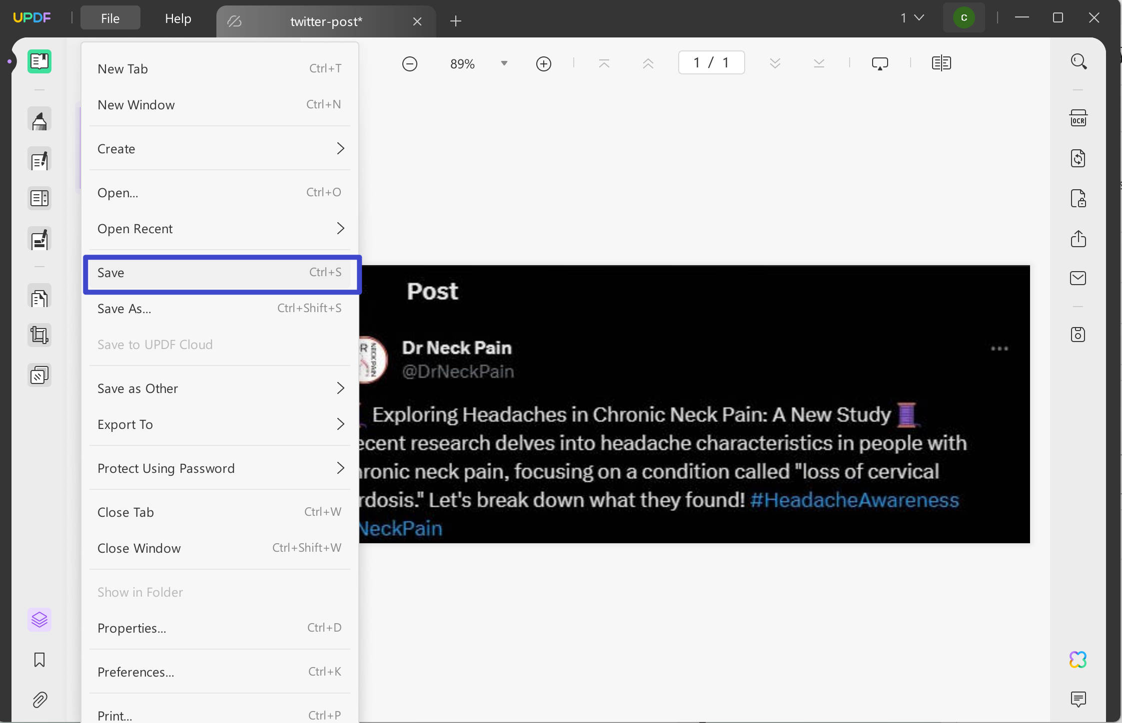Open the document search tool
The height and width of the screenshot is (723, 1122).
(x=1079, y=61)
